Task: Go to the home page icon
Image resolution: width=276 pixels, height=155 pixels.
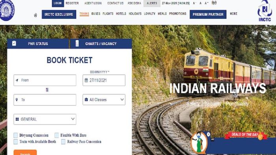Action: pyautogui.click(x=35, y=15)
